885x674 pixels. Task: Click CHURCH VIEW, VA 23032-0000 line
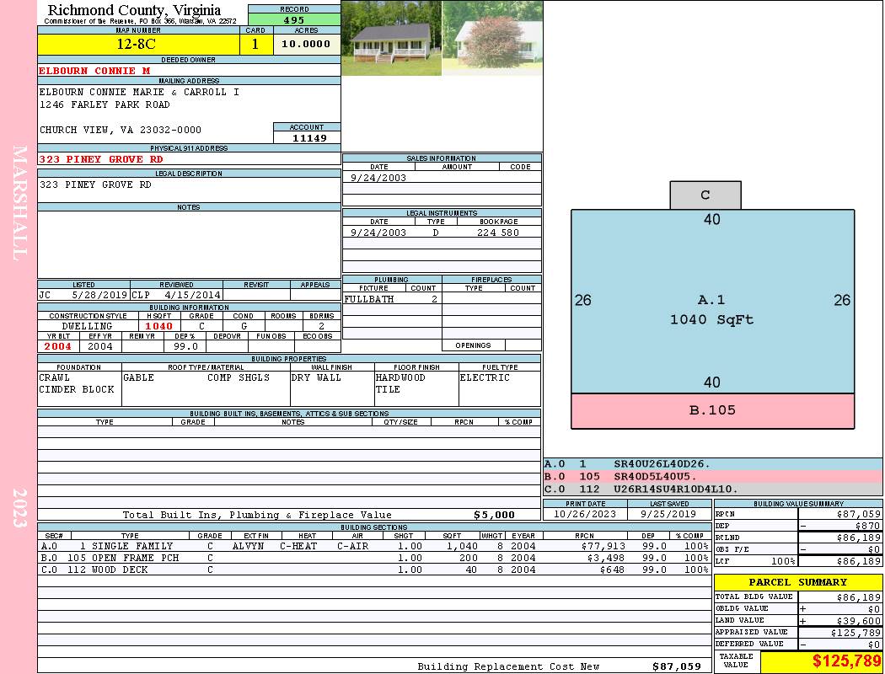(121, 130)
